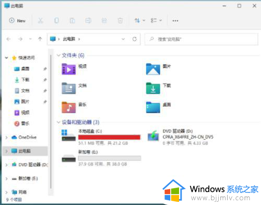Click the pin icon next to 文档
The width and height of the screenshot is (261, 205).
point(45,90)
